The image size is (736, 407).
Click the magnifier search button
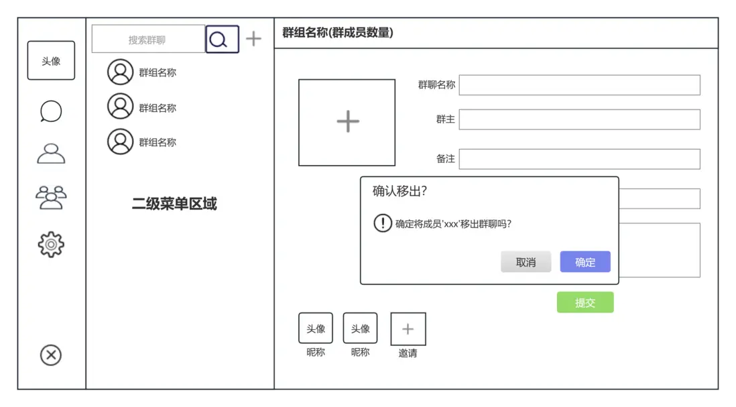222,40
